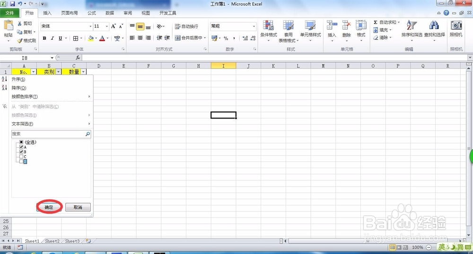
Task: Click the font color A swatch
Action: click(102, 38)
